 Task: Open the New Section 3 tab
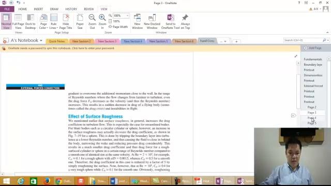click(107, 41)
